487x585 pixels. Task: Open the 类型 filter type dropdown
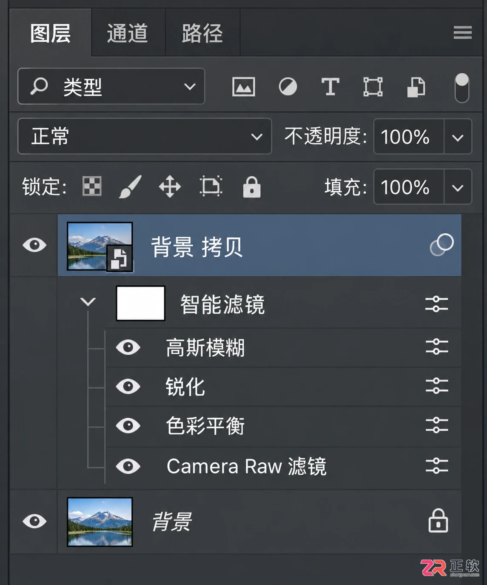point(111,86)
